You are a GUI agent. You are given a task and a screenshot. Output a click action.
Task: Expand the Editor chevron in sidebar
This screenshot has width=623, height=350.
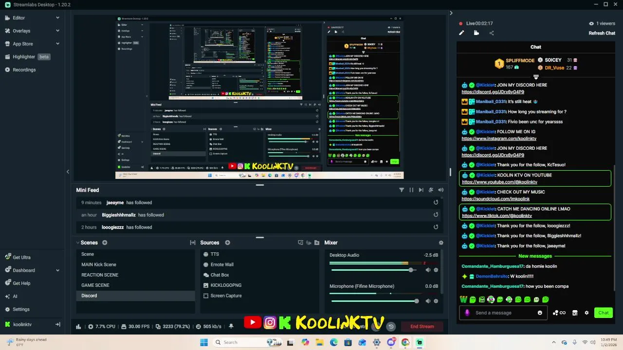pos(57,17)
